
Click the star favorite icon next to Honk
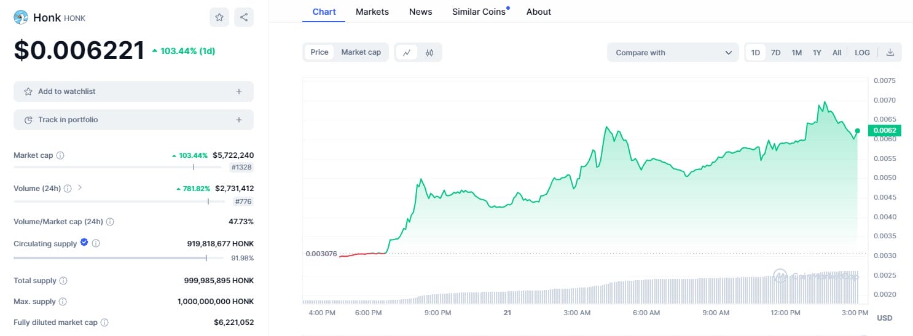[x=219, y=17]
